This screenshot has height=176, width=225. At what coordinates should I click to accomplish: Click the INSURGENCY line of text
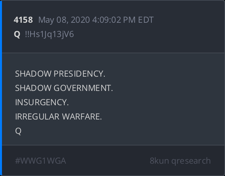tap(42, 102)
